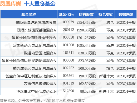This screenshot has width=137, height=103.
Task: Select fund name 景顺长城价值稳进定开混合
Action: point(34,38)
